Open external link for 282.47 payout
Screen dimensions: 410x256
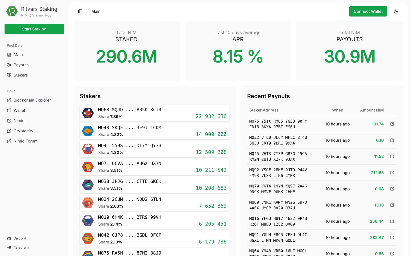pyautogui.click(x=392, y=238)
